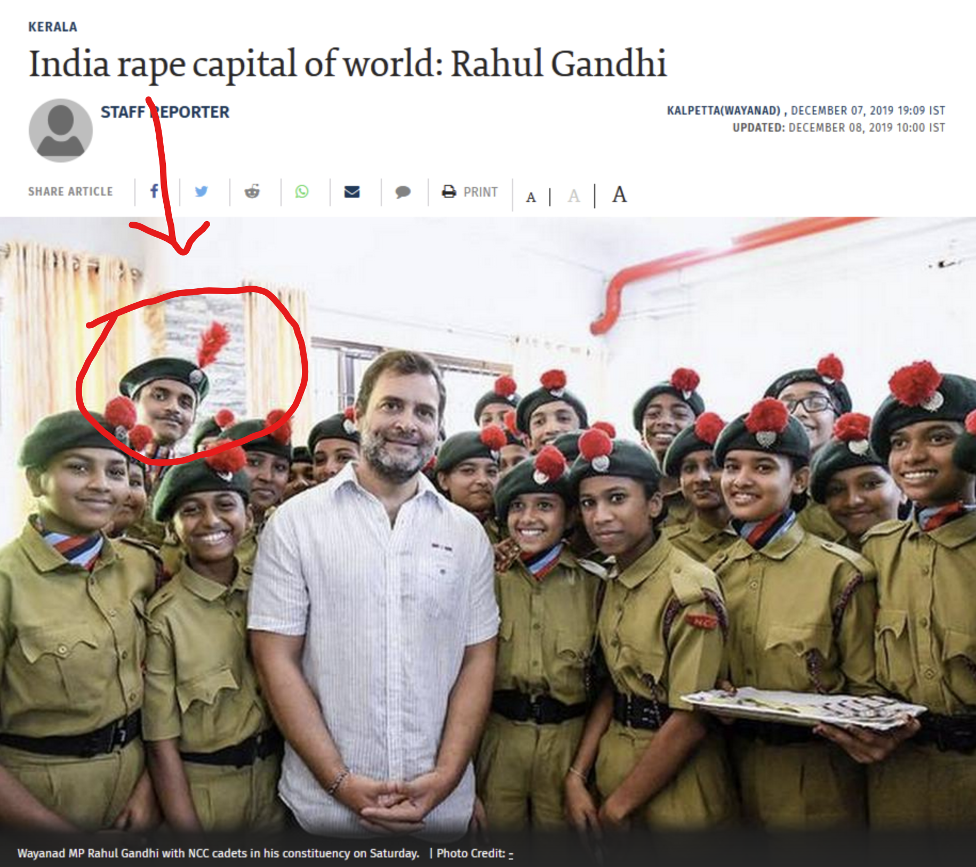Open comments via speech bubble icon

(x=403, y=192)
